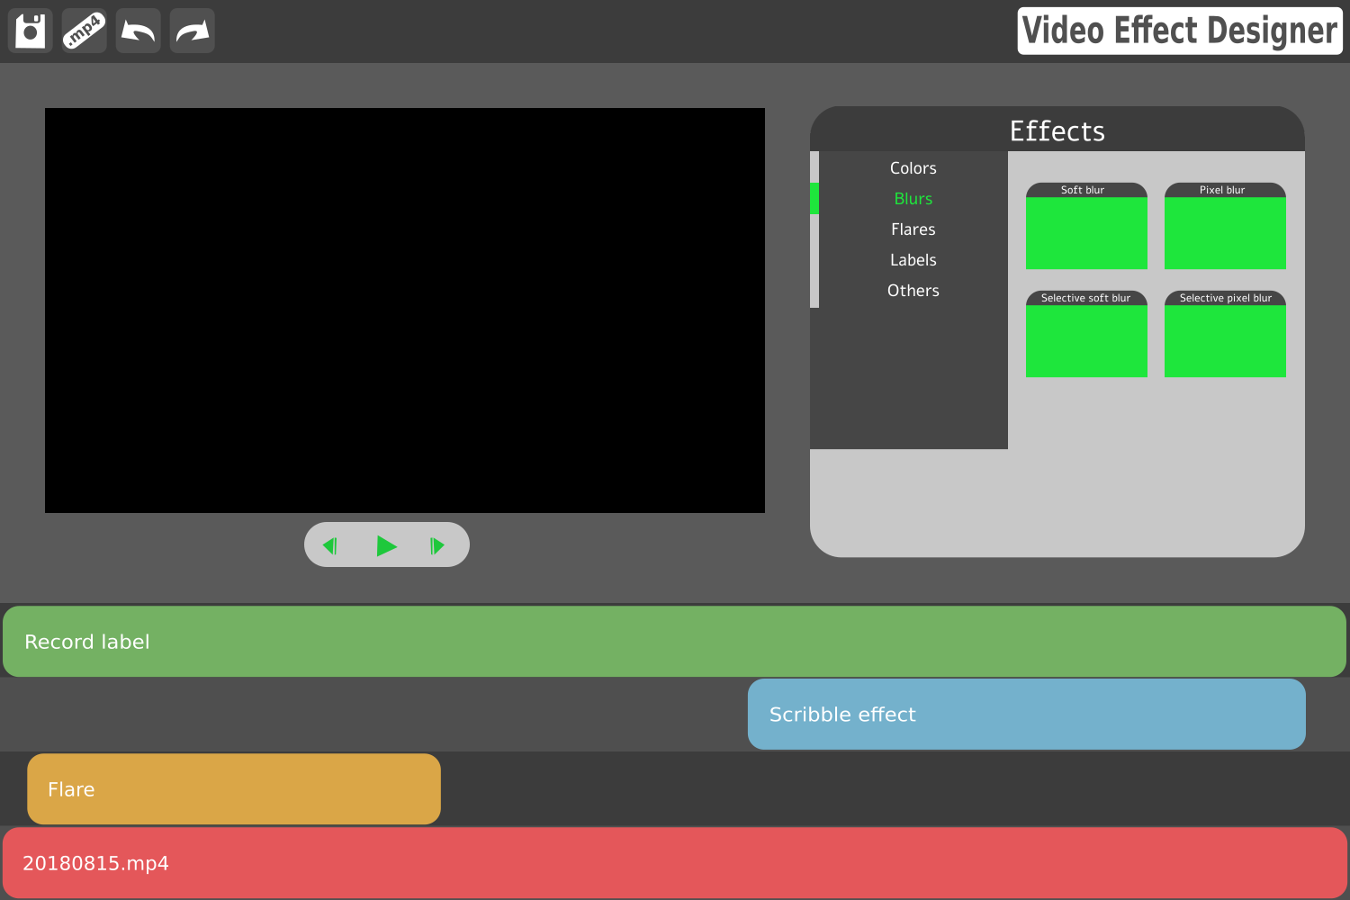Click the black video preview area
1350x900 pixels.
[405, 310]
